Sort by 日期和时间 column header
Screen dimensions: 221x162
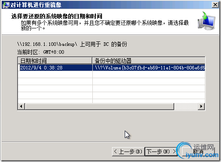(55, 61)
